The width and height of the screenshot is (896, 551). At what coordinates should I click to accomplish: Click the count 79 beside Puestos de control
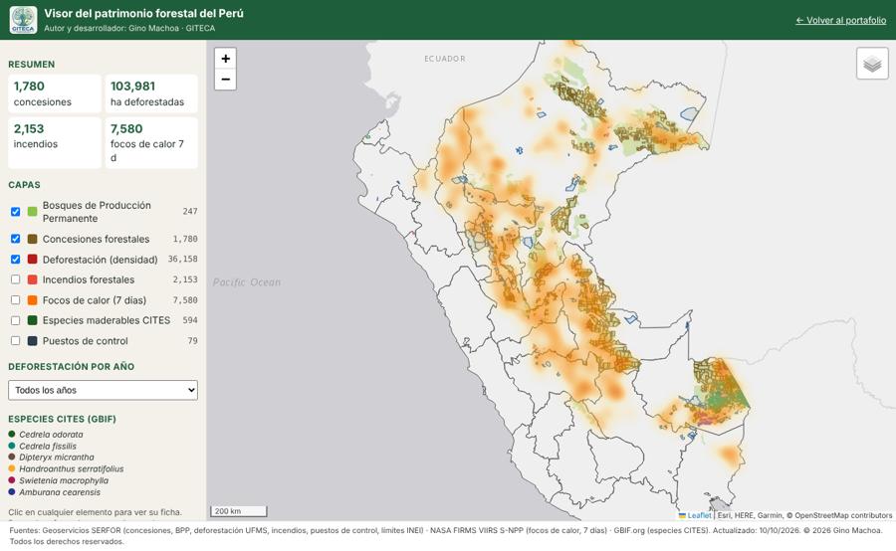coord(192,341)
